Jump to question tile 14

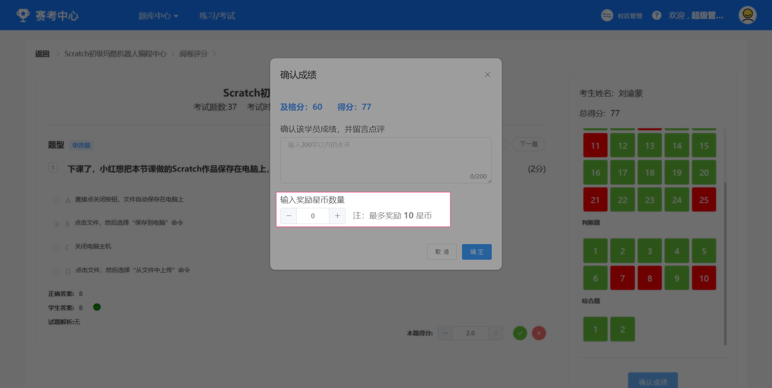pyautogui.click(x=677, y=146)
